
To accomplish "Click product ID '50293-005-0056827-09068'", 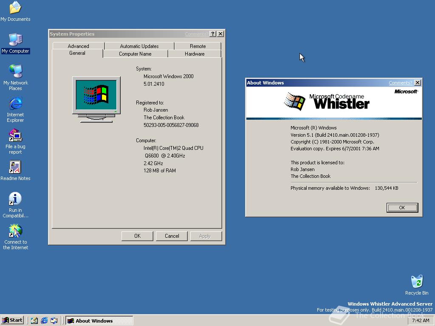I will pos(171,125).
